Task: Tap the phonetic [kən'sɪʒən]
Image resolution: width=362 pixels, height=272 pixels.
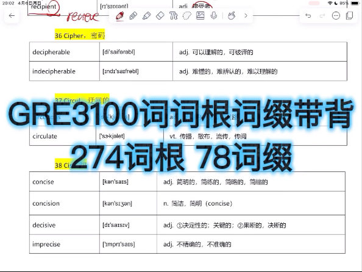Action: tap(117, 204)
